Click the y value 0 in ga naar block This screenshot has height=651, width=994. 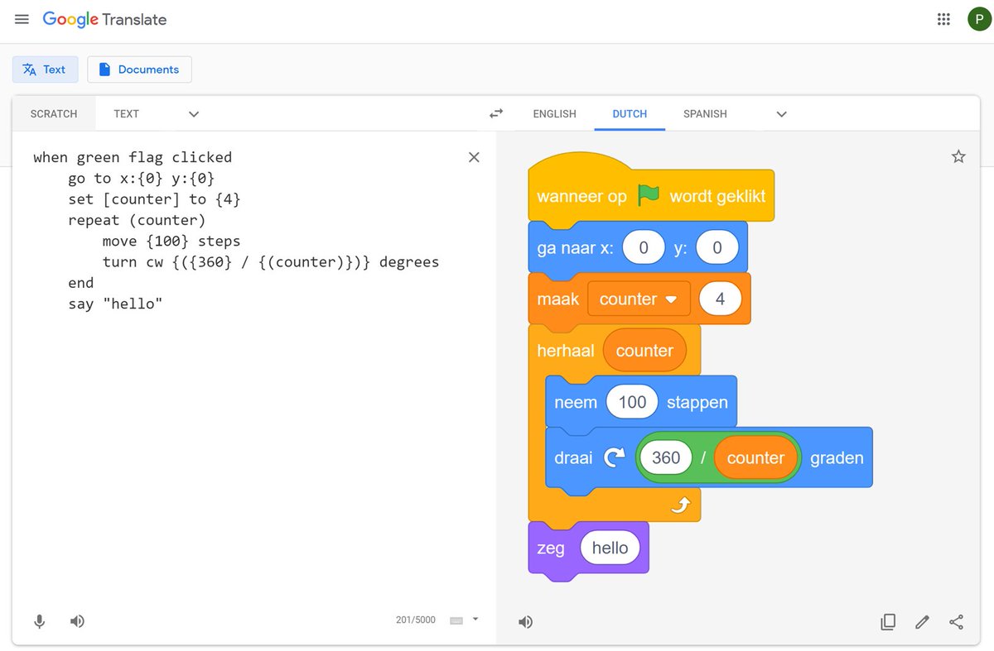click(x=717, y=247)
